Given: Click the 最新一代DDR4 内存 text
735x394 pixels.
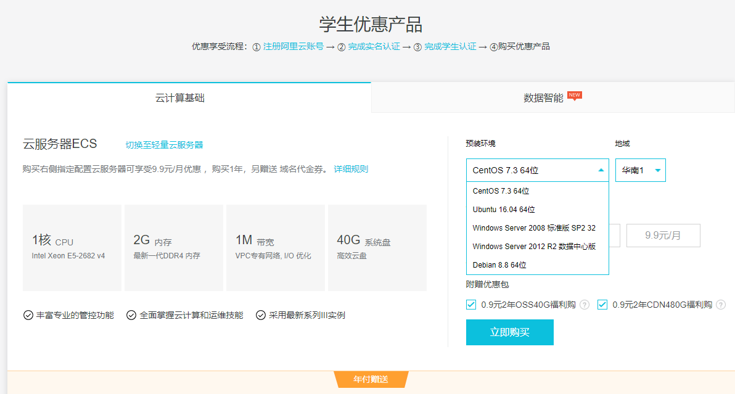Looking at the screenshot, I should tap(167, 256).
